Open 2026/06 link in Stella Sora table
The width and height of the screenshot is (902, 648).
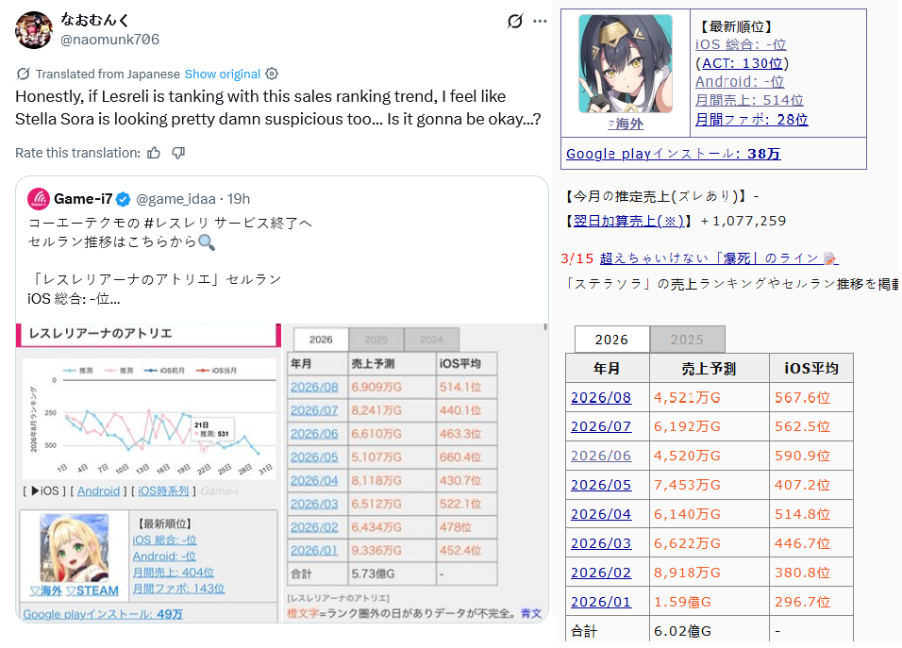pos(601,456)
